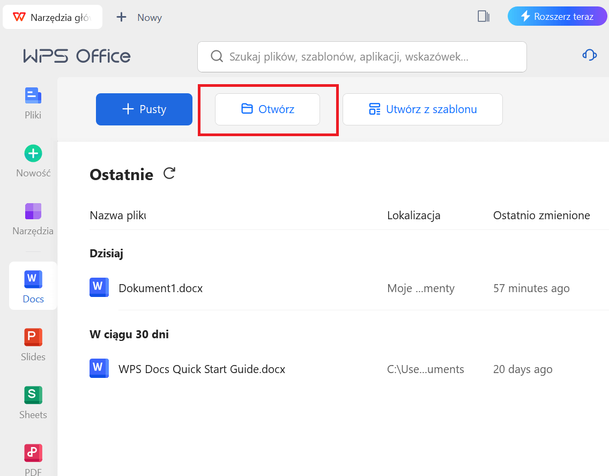Image resolution: width=609 pixels, height=476 pixels.
Task: Click the Dzisiaj group heading
Action: (107, 254)
